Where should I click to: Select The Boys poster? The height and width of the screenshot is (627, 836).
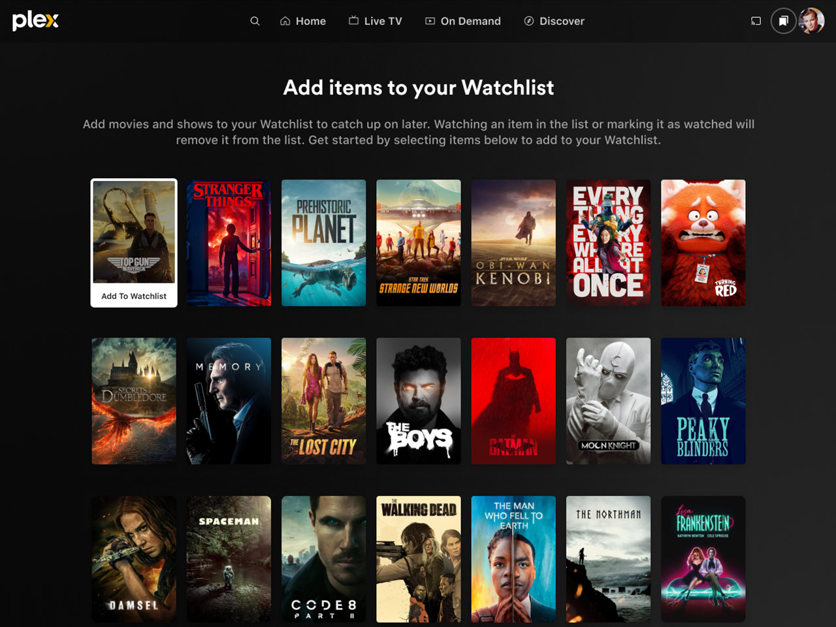tap(419, 401)
